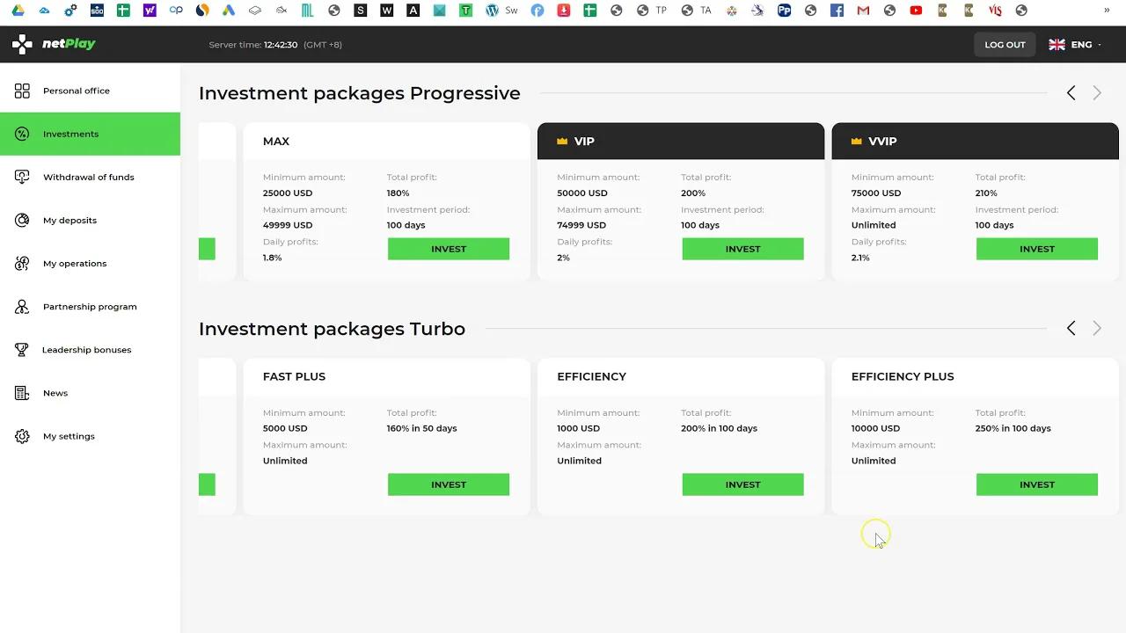Open Withdrawal of funds via its hand icon
This screenshot has width=1126, height=633.
[22, 177]
